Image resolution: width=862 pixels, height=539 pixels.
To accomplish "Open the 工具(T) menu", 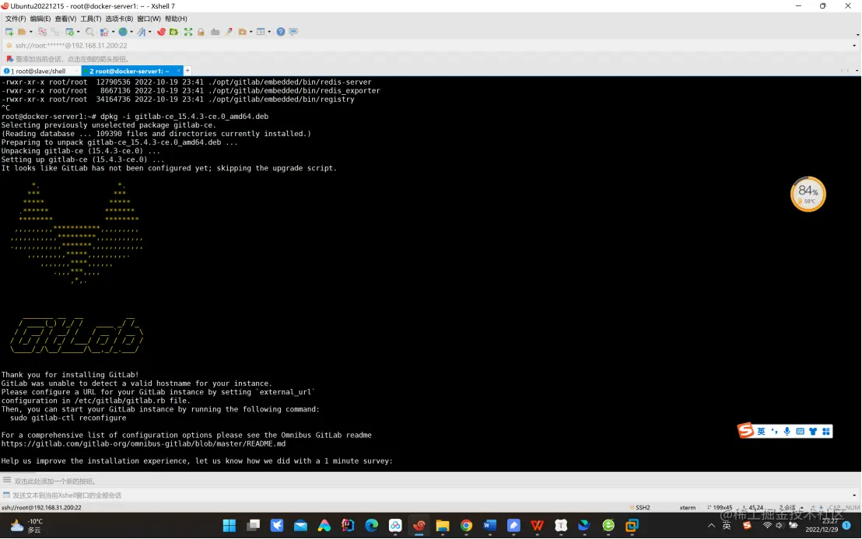I will coord(91,19).
